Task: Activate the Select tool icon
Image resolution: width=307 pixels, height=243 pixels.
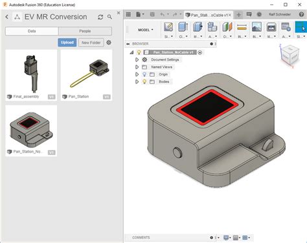Action: pos(301,27)
